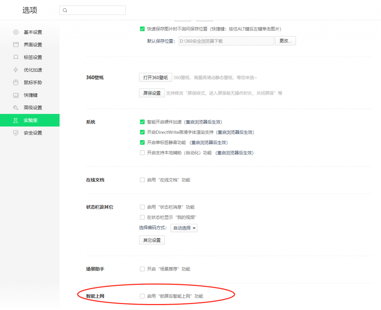Click 屏保设置 button
The height and width of the screenshot is (310, 381).
152,93
